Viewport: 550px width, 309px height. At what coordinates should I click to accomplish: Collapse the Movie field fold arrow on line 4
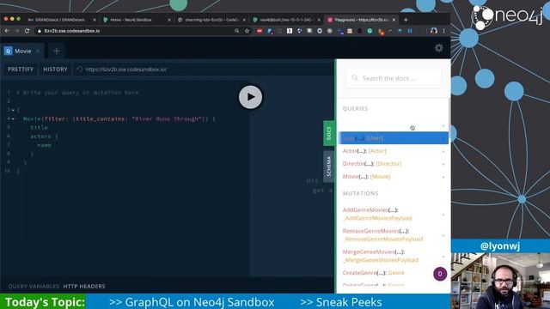pyautogui.click(x=13, y=118)
